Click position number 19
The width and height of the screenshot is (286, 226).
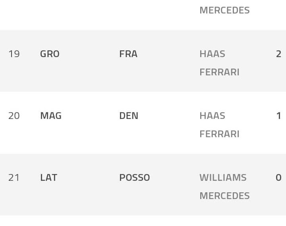[14, 54]
